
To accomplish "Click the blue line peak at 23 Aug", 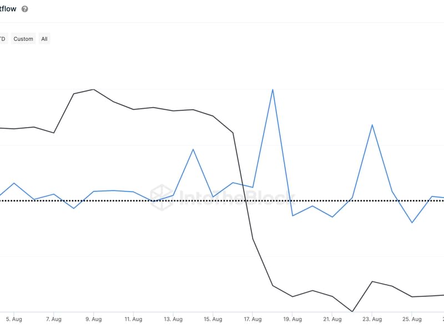I will (x=372, y=125).
